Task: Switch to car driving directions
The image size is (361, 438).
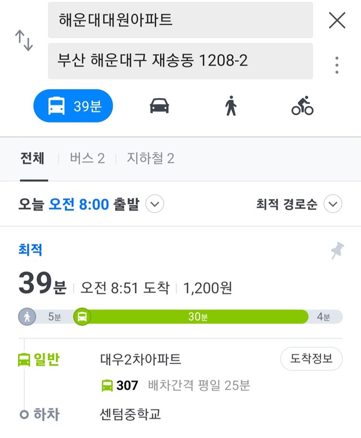Action: [160, 106]
